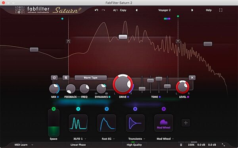Image resolution: width=238 pixels, height=148 pixels.
Task: Click the Mix knob
Action: tap(54, 89)
